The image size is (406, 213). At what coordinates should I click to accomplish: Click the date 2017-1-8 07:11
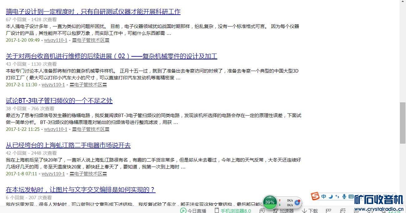[x=22, y=174]
